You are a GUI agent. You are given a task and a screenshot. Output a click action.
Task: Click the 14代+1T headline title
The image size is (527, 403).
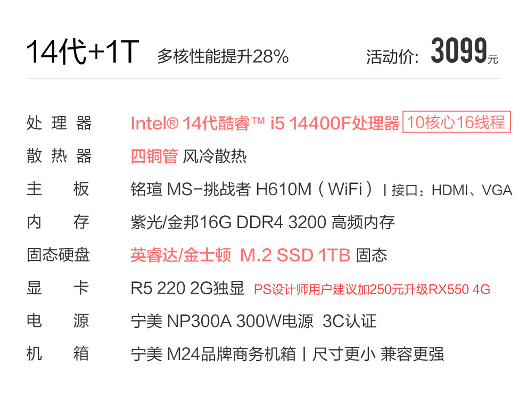83,52
